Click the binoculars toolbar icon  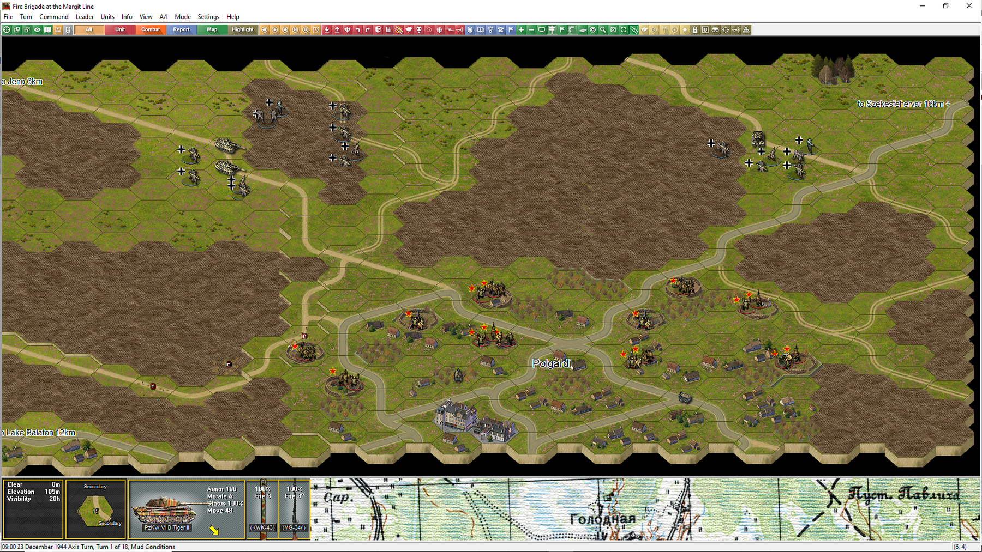click(x=715, y=29)
